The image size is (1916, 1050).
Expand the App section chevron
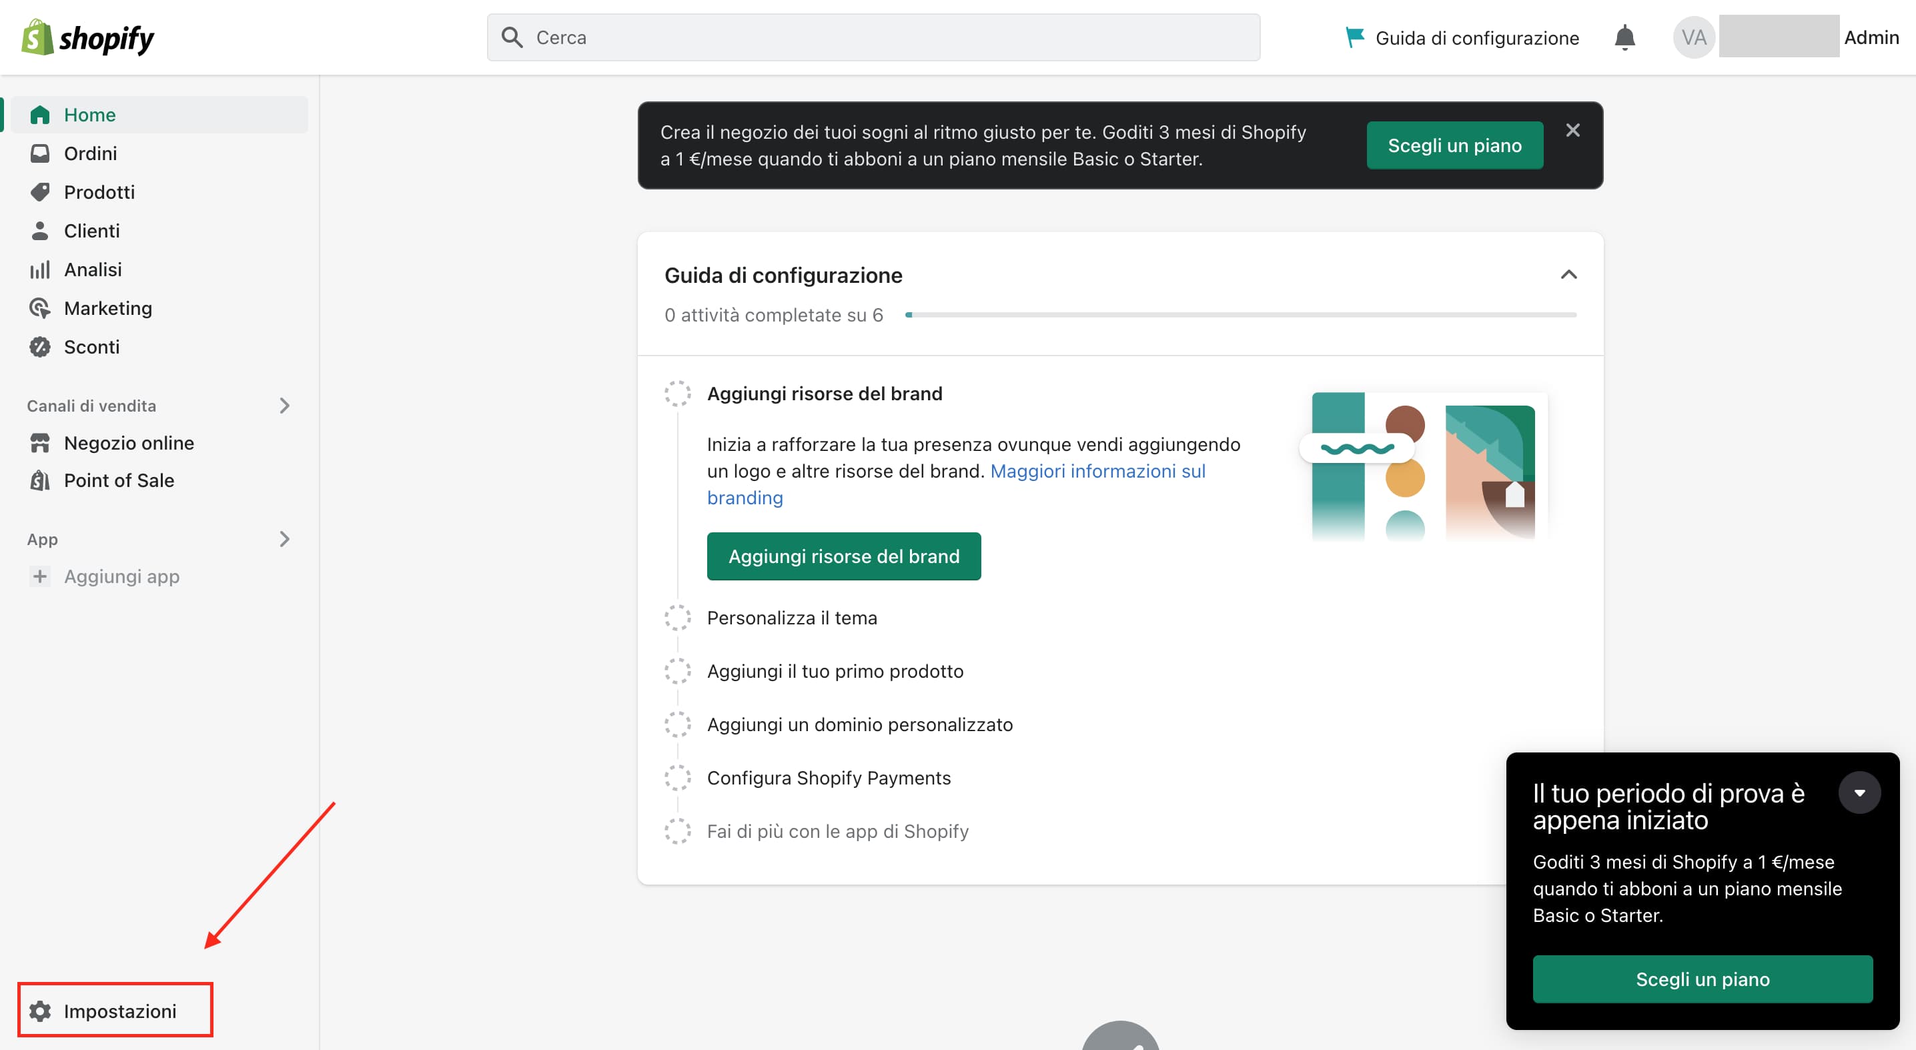[x=284, y=538]
